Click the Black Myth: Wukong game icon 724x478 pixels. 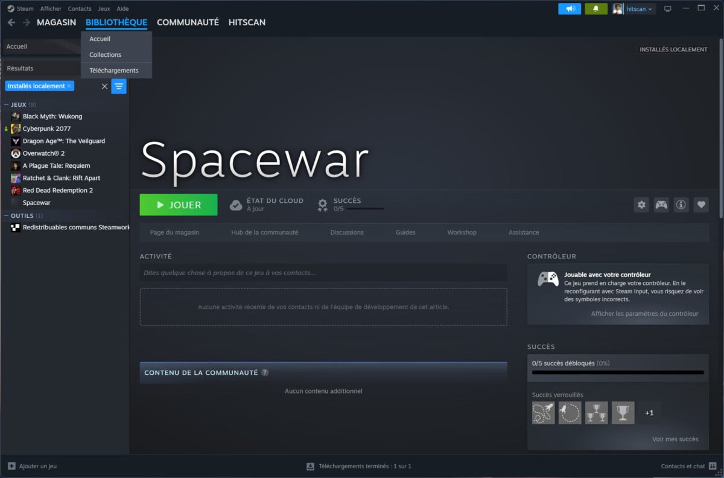tap(16, 116)
